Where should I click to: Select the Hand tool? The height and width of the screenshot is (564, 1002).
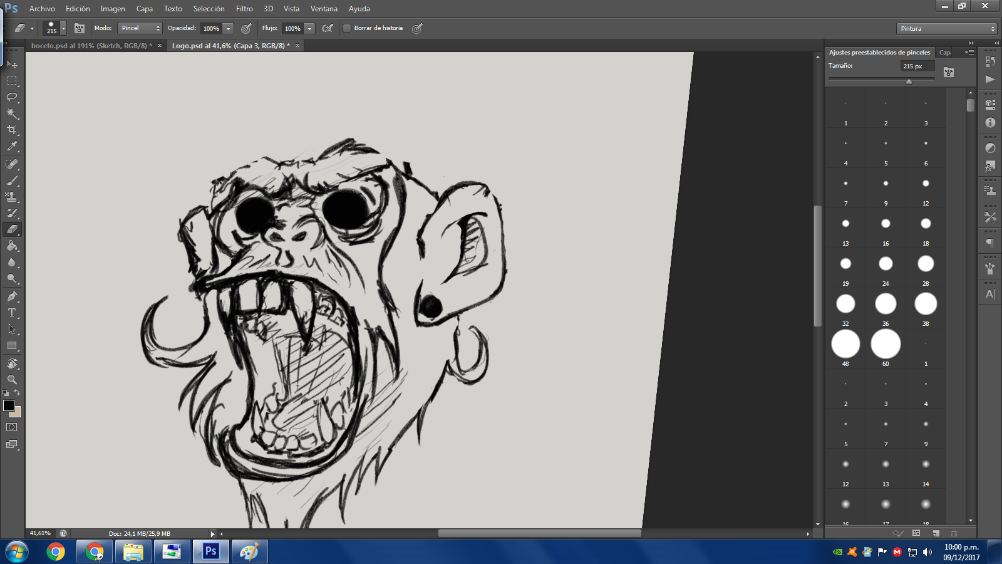pyautogui.click(x=12, y=363)
